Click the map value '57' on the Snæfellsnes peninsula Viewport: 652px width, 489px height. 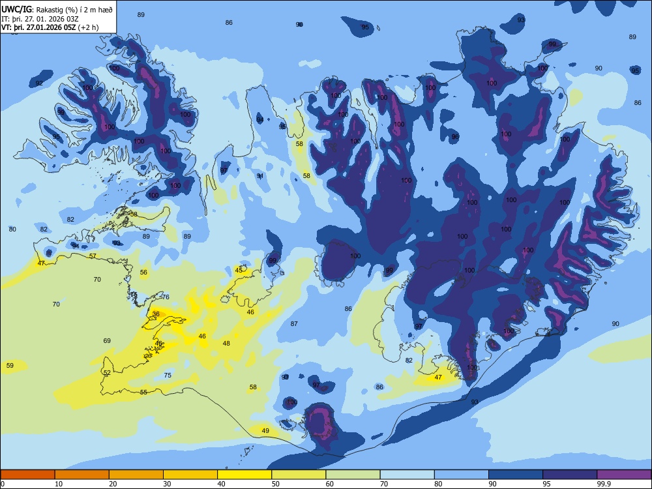93,256
